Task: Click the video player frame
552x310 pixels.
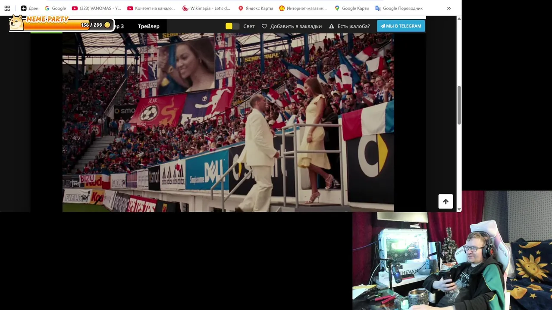Action: click(228, 123)
